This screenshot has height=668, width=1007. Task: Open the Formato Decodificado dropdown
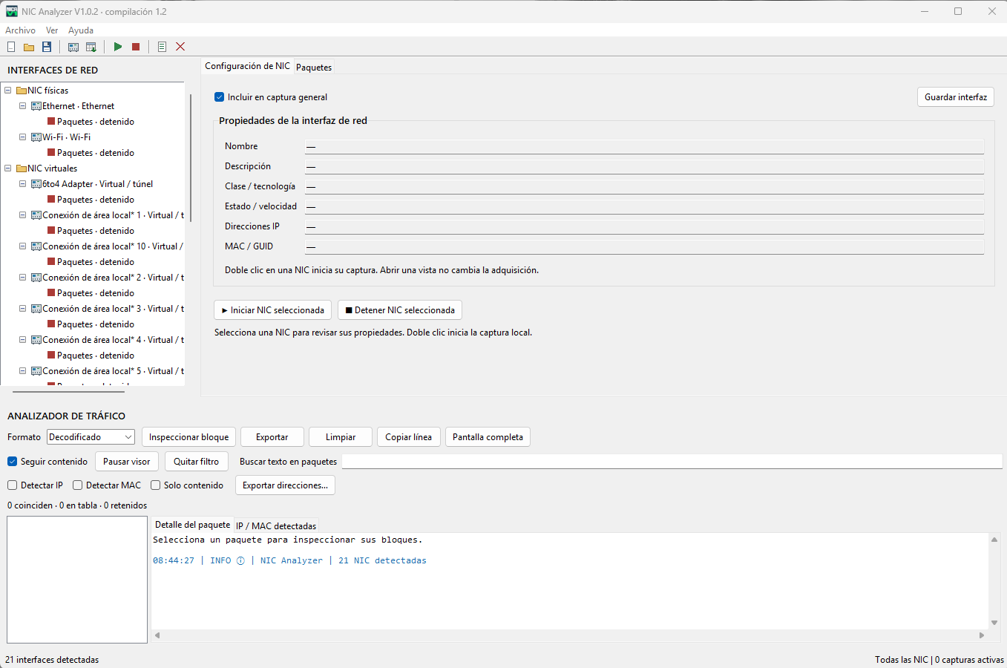point(91,437)
